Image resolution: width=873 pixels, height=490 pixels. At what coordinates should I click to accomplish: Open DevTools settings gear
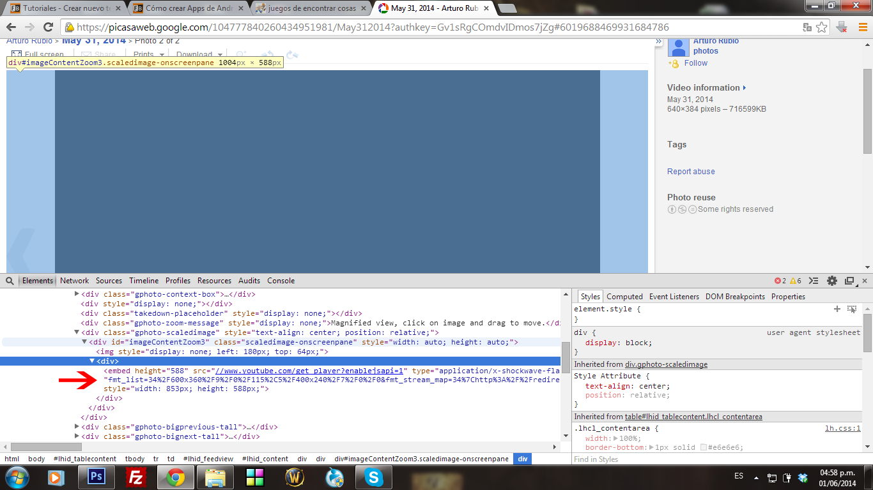(x=831, y=281)
